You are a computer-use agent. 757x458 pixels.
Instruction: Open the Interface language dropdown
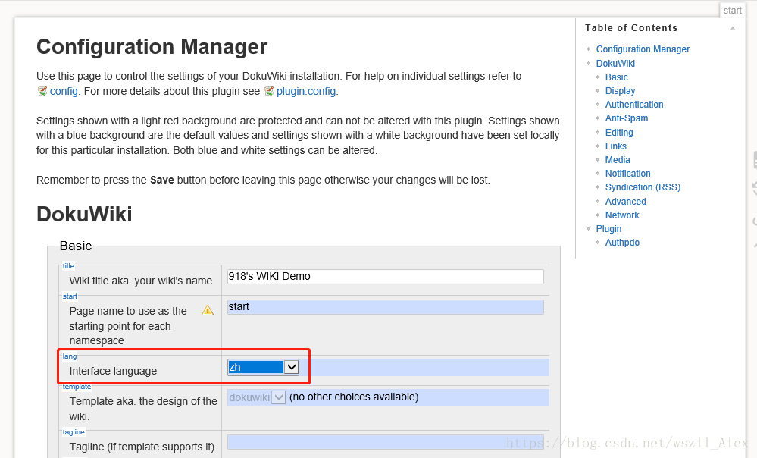(263, 367)
